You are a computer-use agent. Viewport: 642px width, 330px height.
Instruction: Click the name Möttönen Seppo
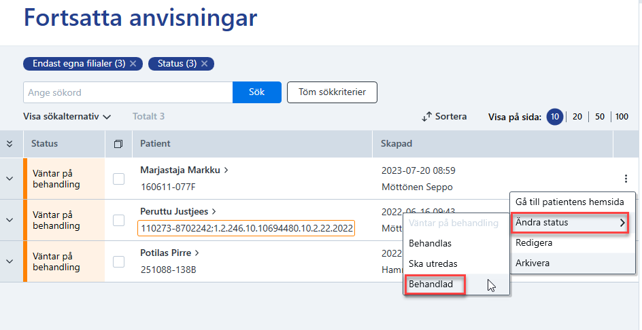417,187
